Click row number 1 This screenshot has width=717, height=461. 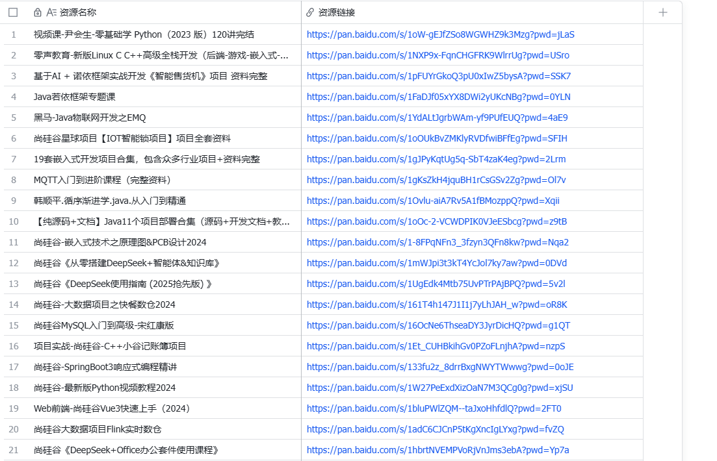pyautogui.click(x=14, y=34)
